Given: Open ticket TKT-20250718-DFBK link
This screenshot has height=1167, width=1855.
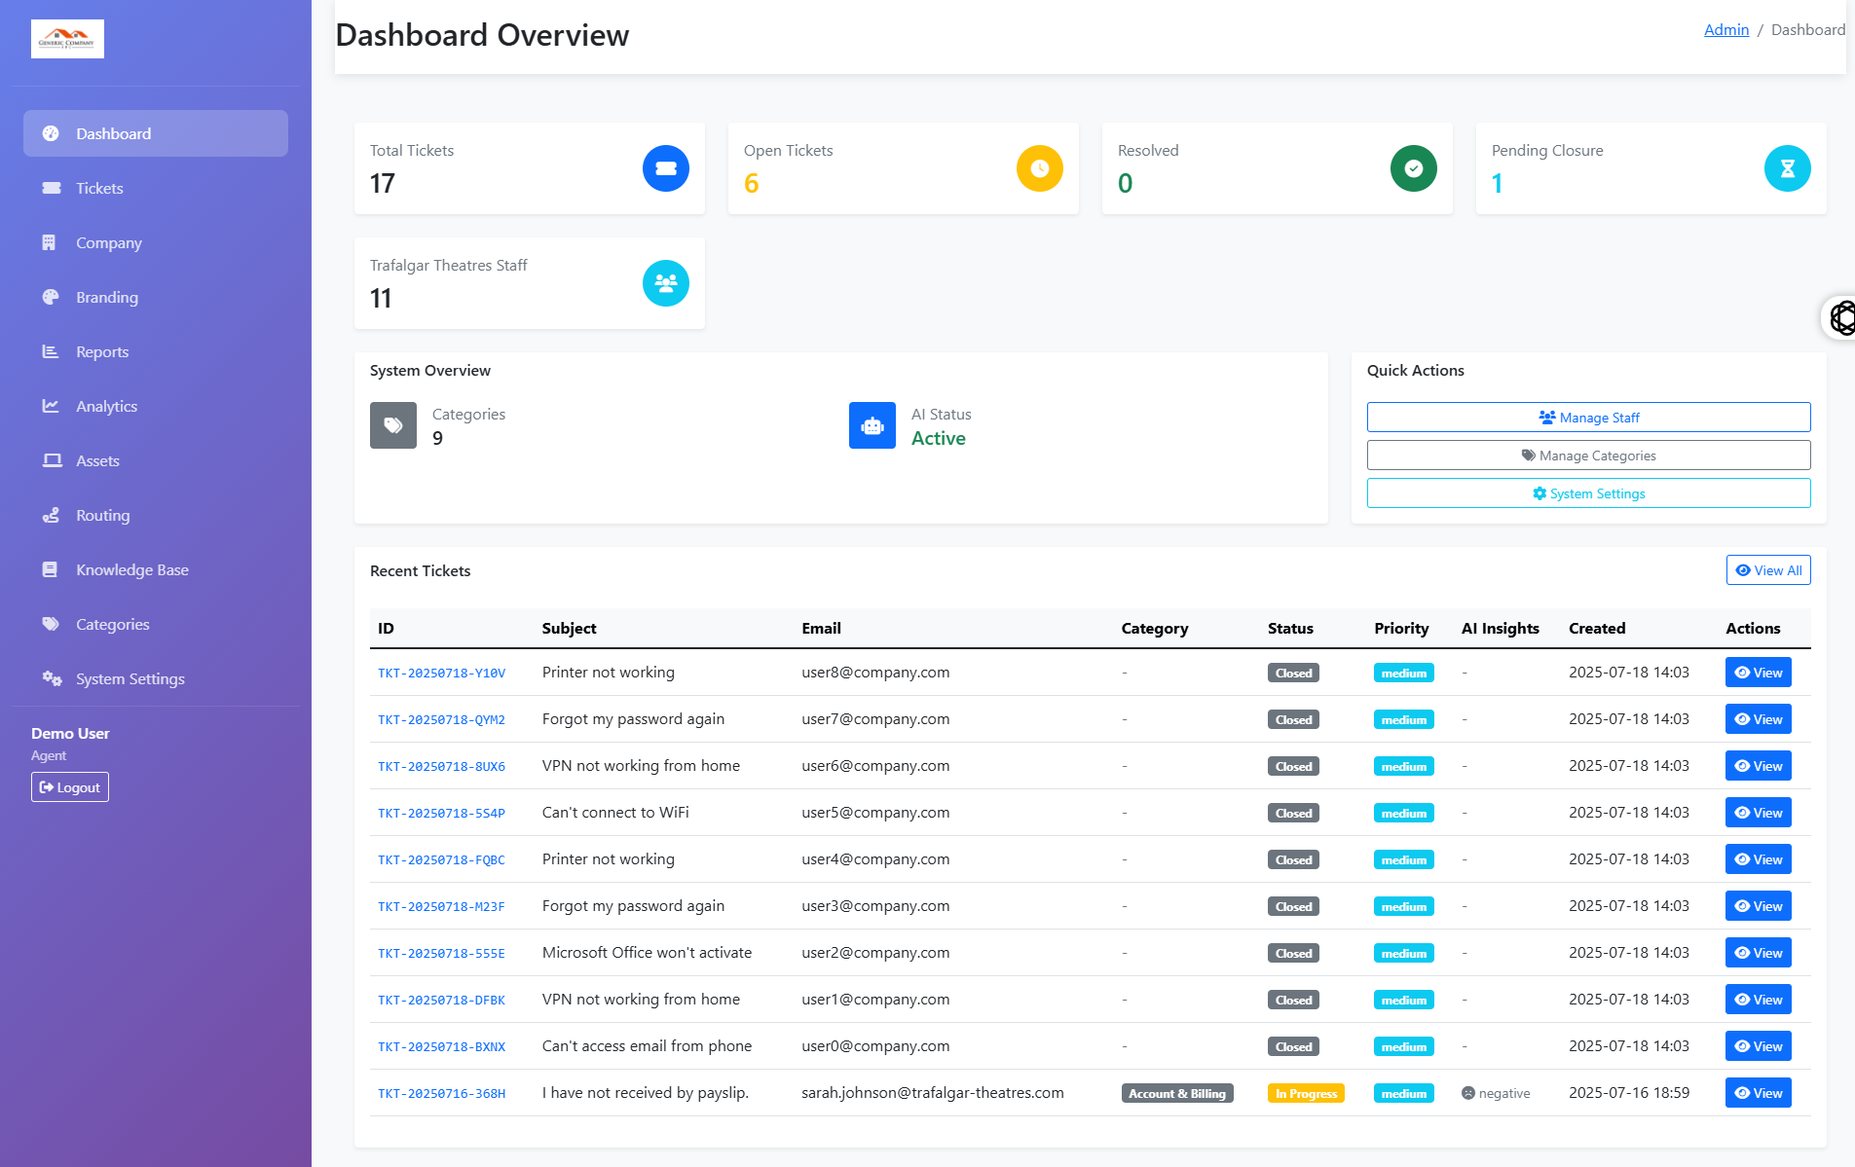Looking at the screenshot, I should (x=441, y=1000).
